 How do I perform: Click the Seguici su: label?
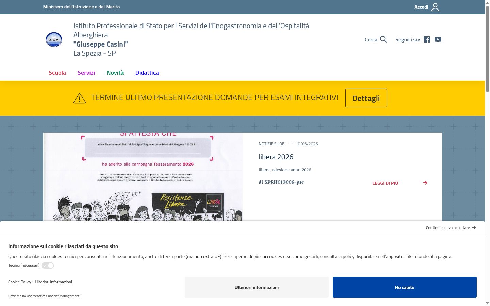click(x=408, y=39)
